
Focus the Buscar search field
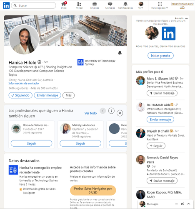click(33, 5)
